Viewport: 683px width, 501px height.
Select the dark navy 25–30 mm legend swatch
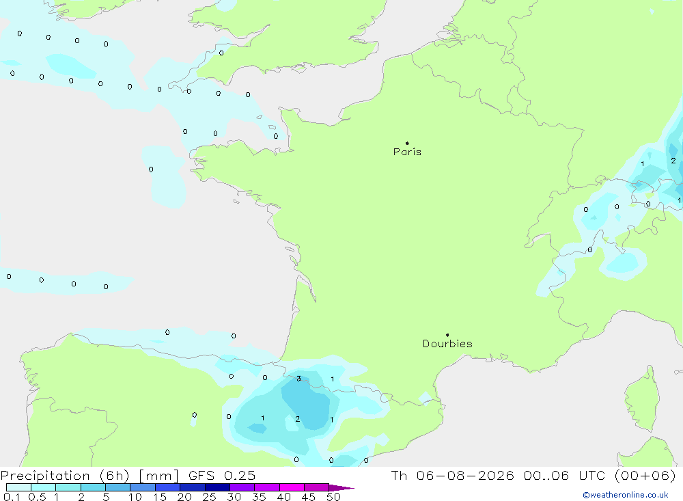pos(217,487)
